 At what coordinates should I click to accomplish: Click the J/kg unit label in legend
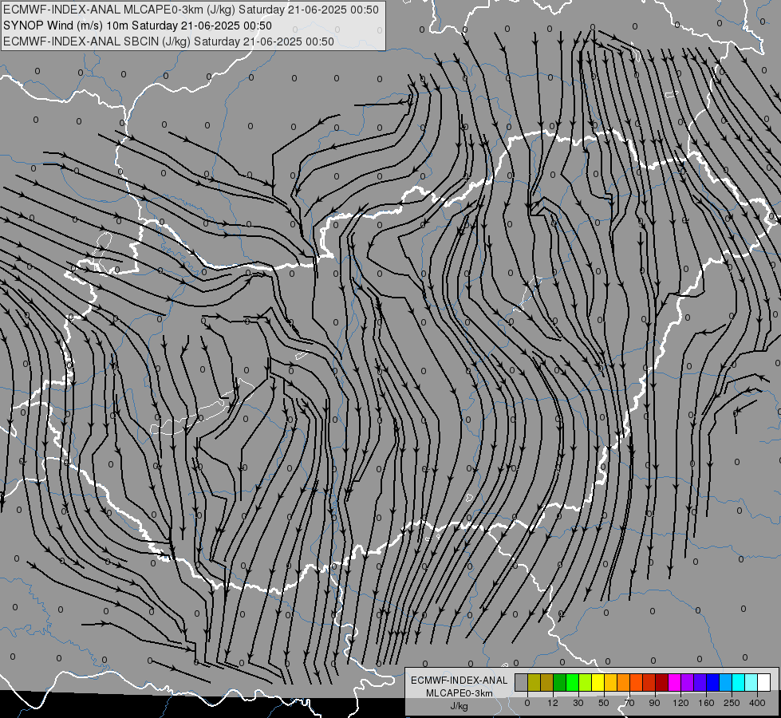coord(459,706)
